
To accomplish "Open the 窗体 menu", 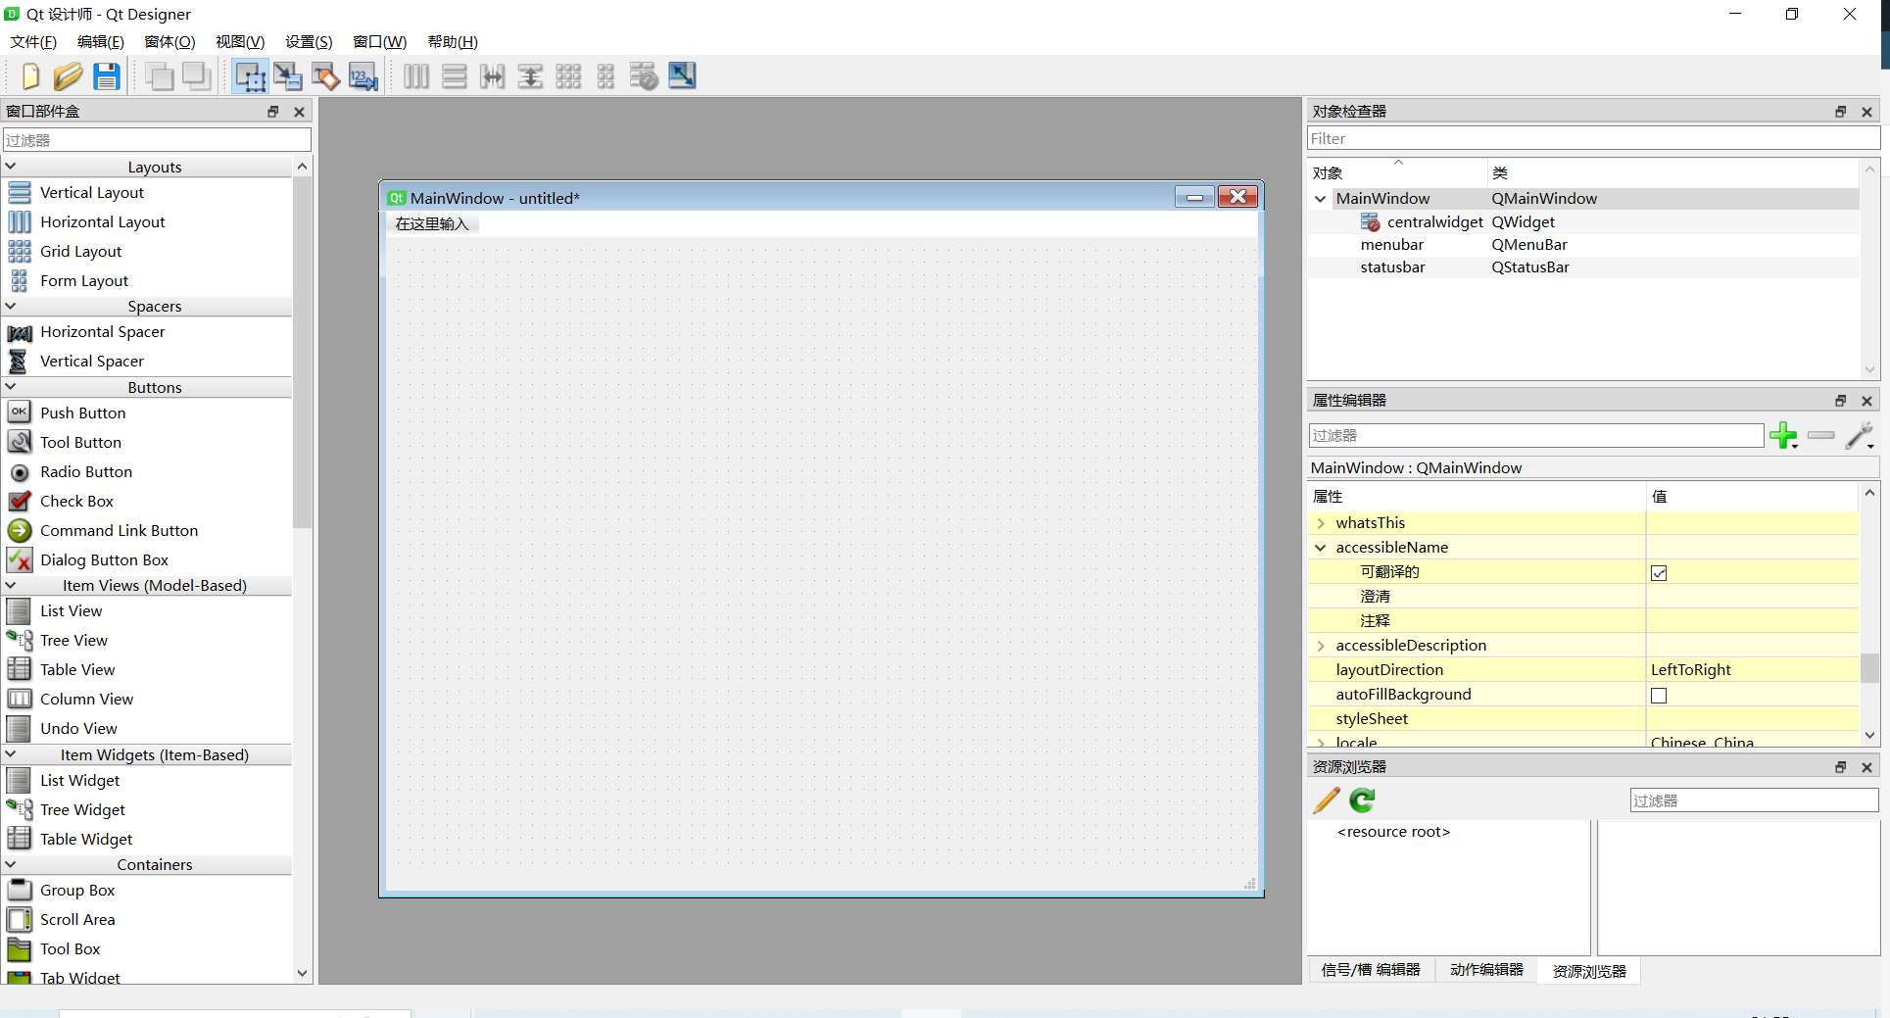I will (170, 41).
